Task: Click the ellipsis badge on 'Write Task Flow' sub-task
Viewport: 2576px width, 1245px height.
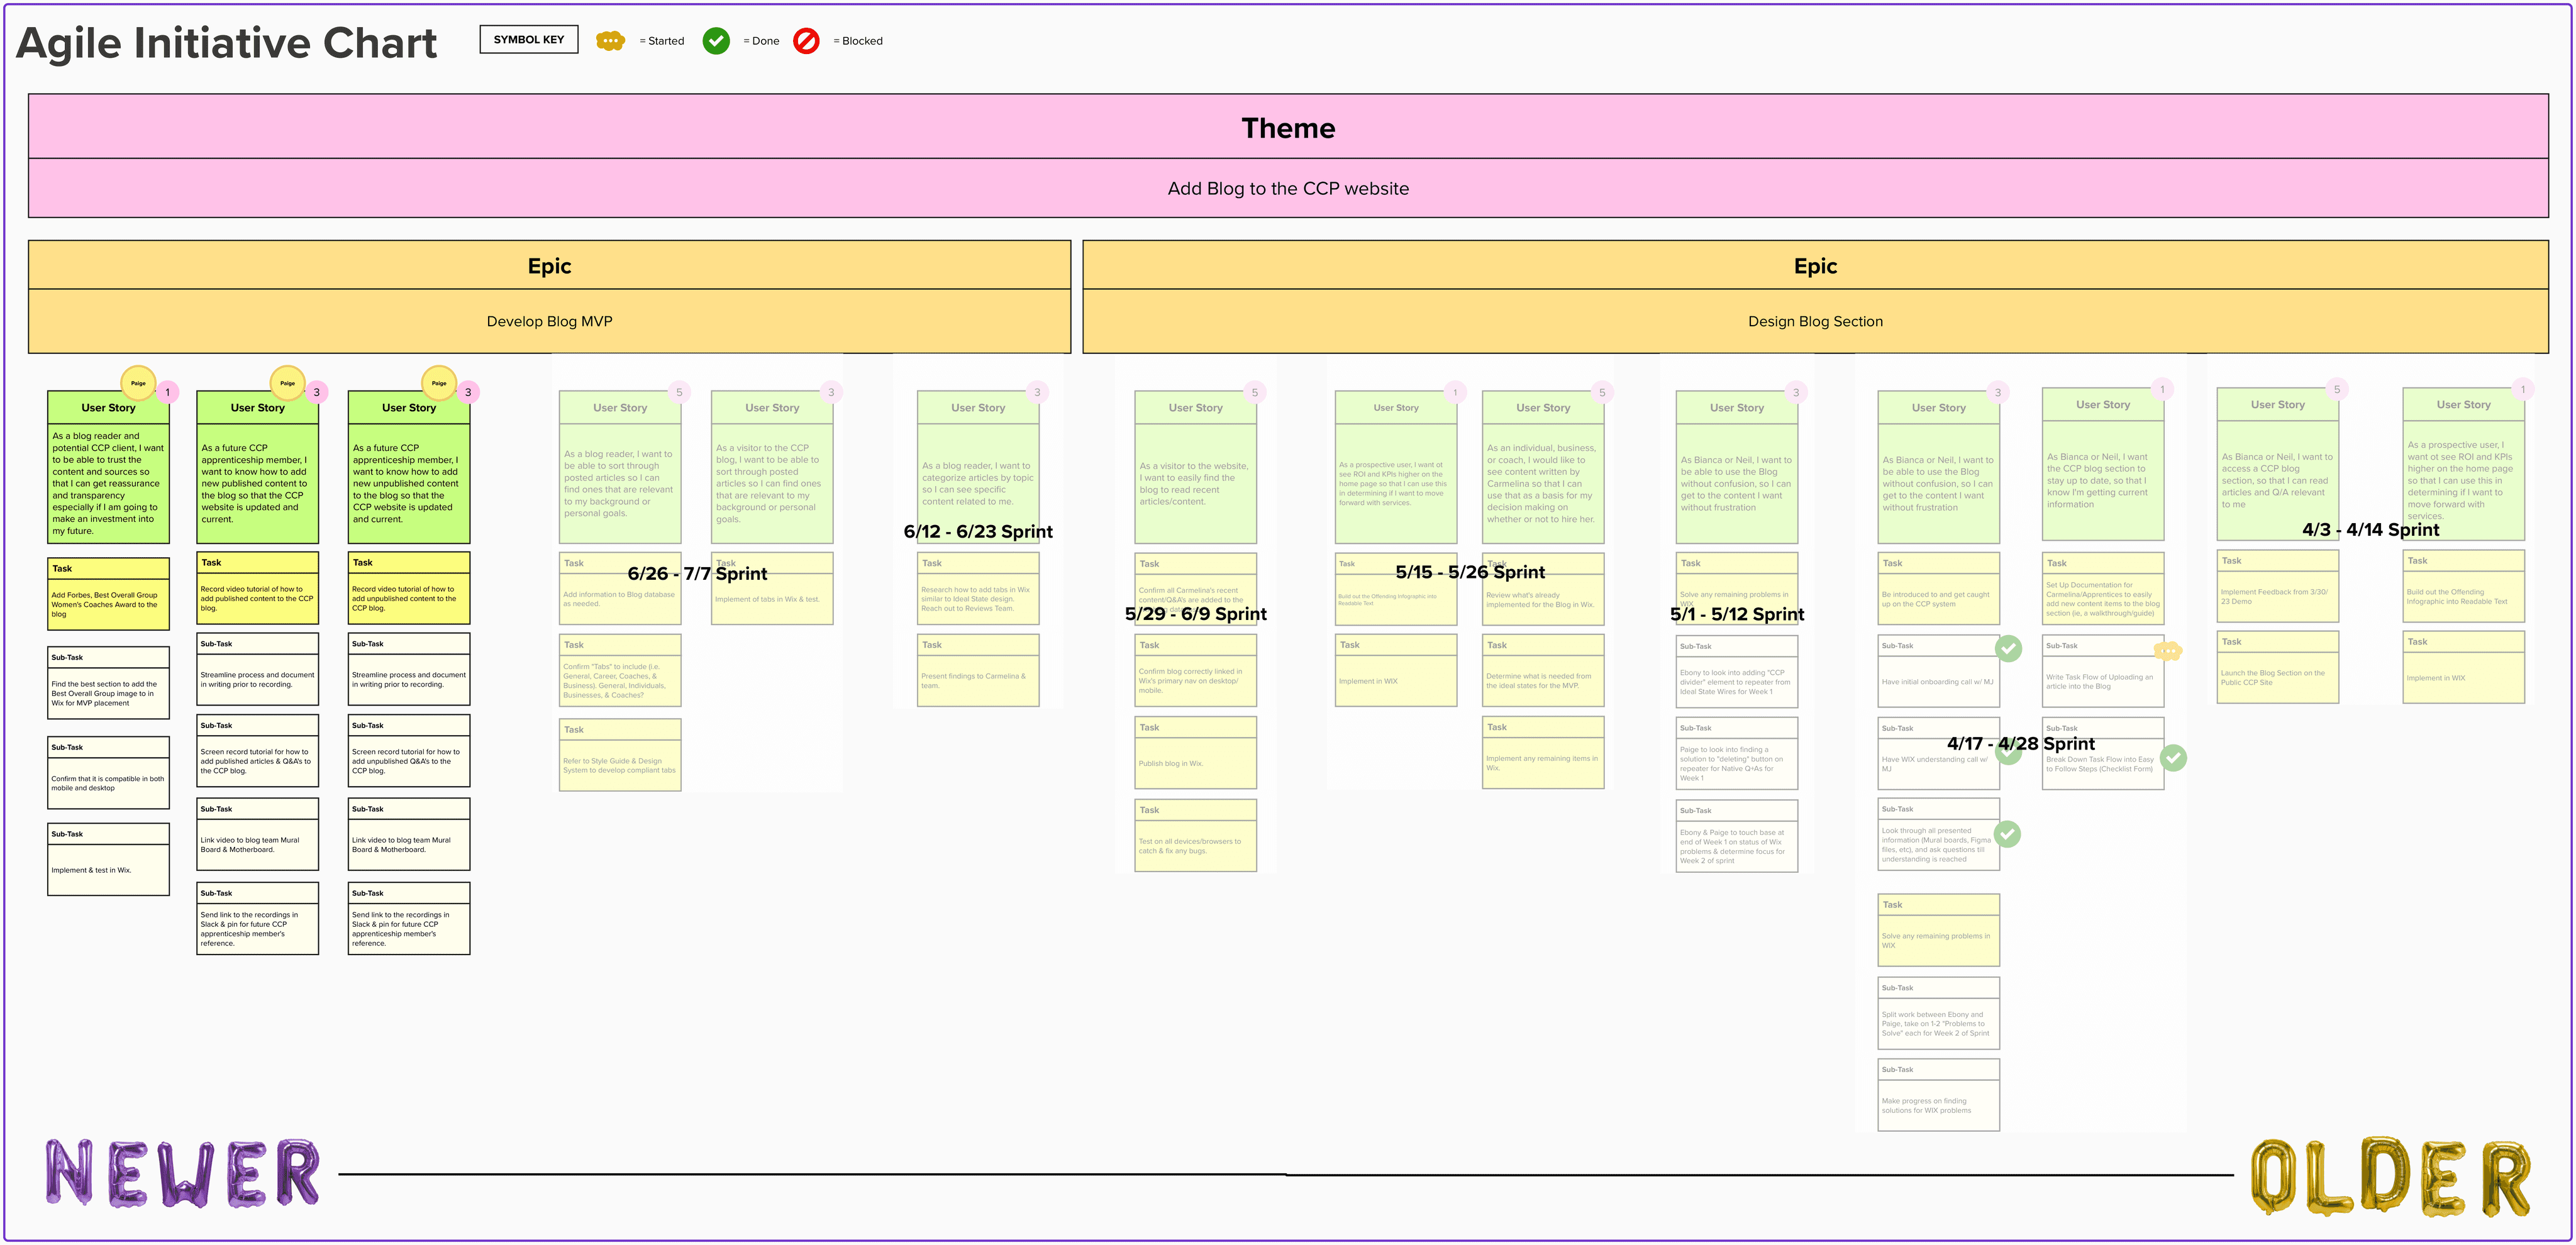Action: [x=2170, y=651]
